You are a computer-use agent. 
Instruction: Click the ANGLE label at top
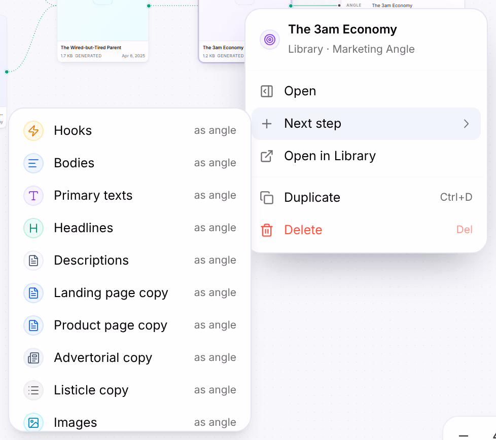point(353,6)
